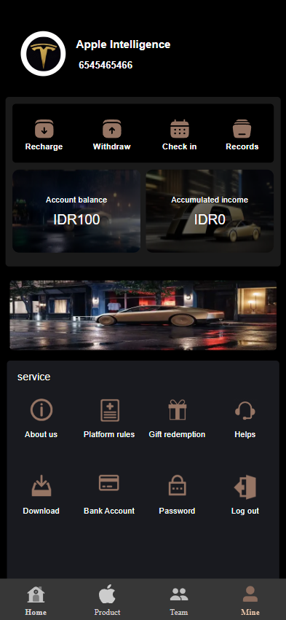Switch to the Home tab

click(36, 600)
